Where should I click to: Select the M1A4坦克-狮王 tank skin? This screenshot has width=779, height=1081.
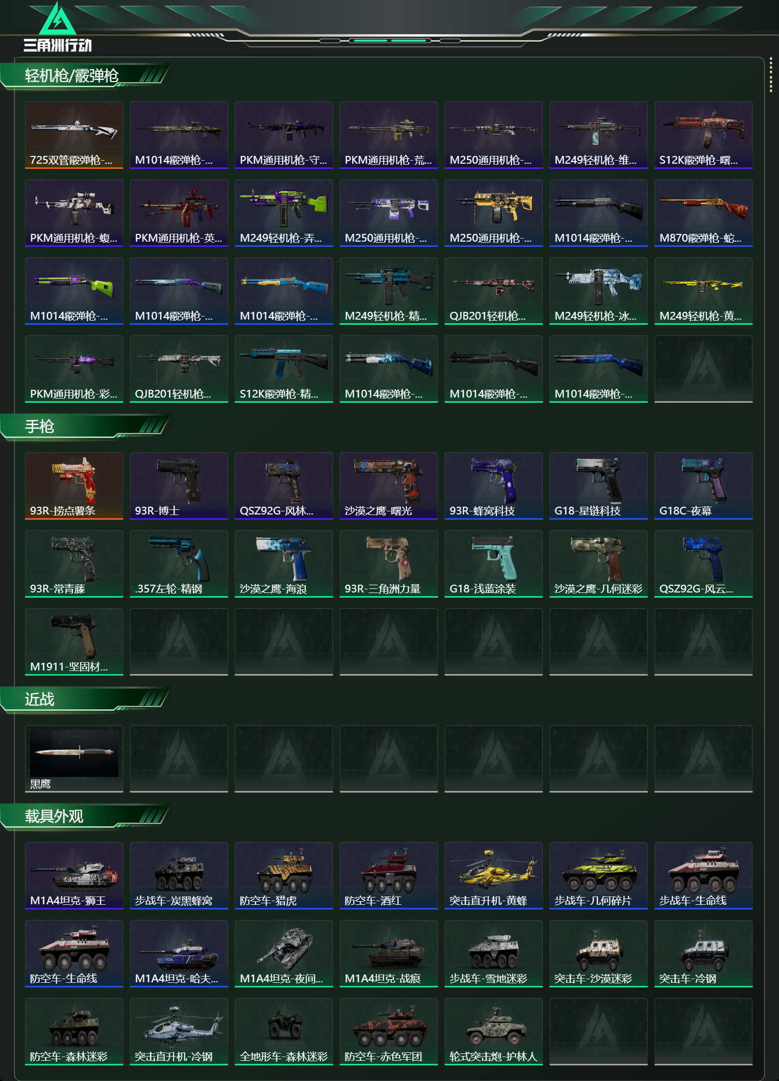(x=74, y=876)
